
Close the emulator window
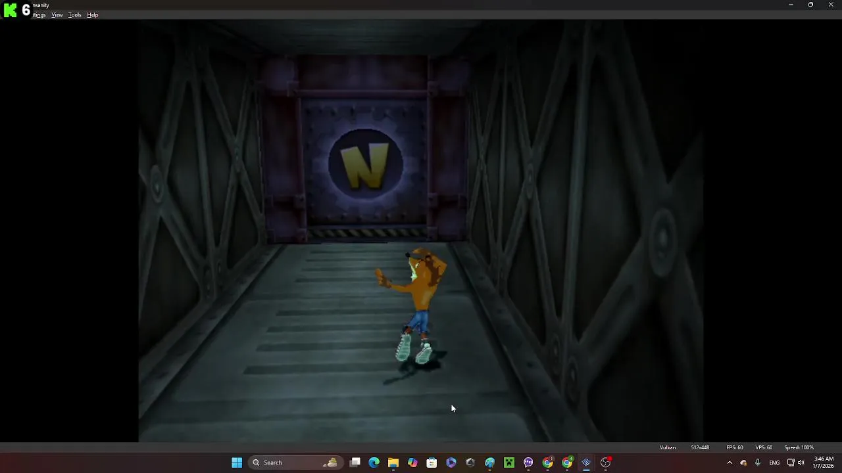tap(831, 5)
